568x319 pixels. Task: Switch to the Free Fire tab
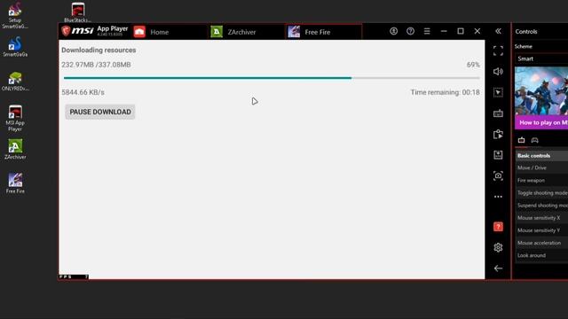[323, 32]
